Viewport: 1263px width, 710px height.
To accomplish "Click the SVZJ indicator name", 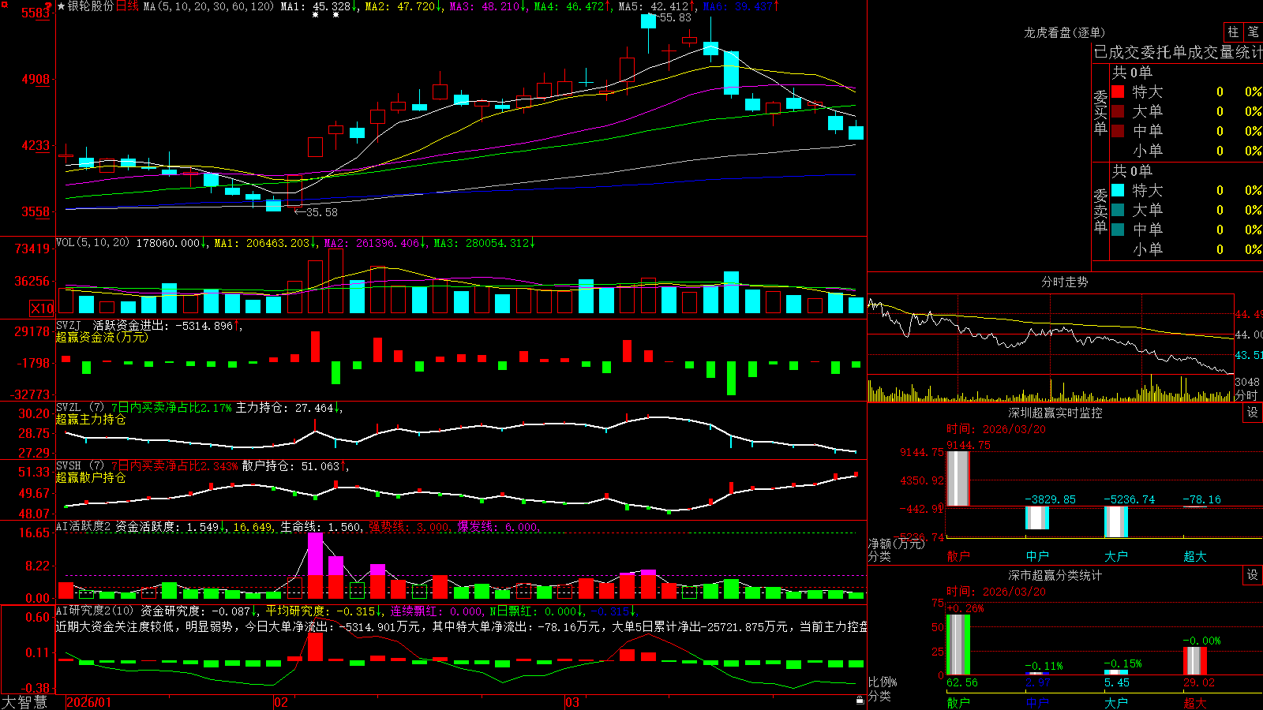I will (x=69, y=325).
